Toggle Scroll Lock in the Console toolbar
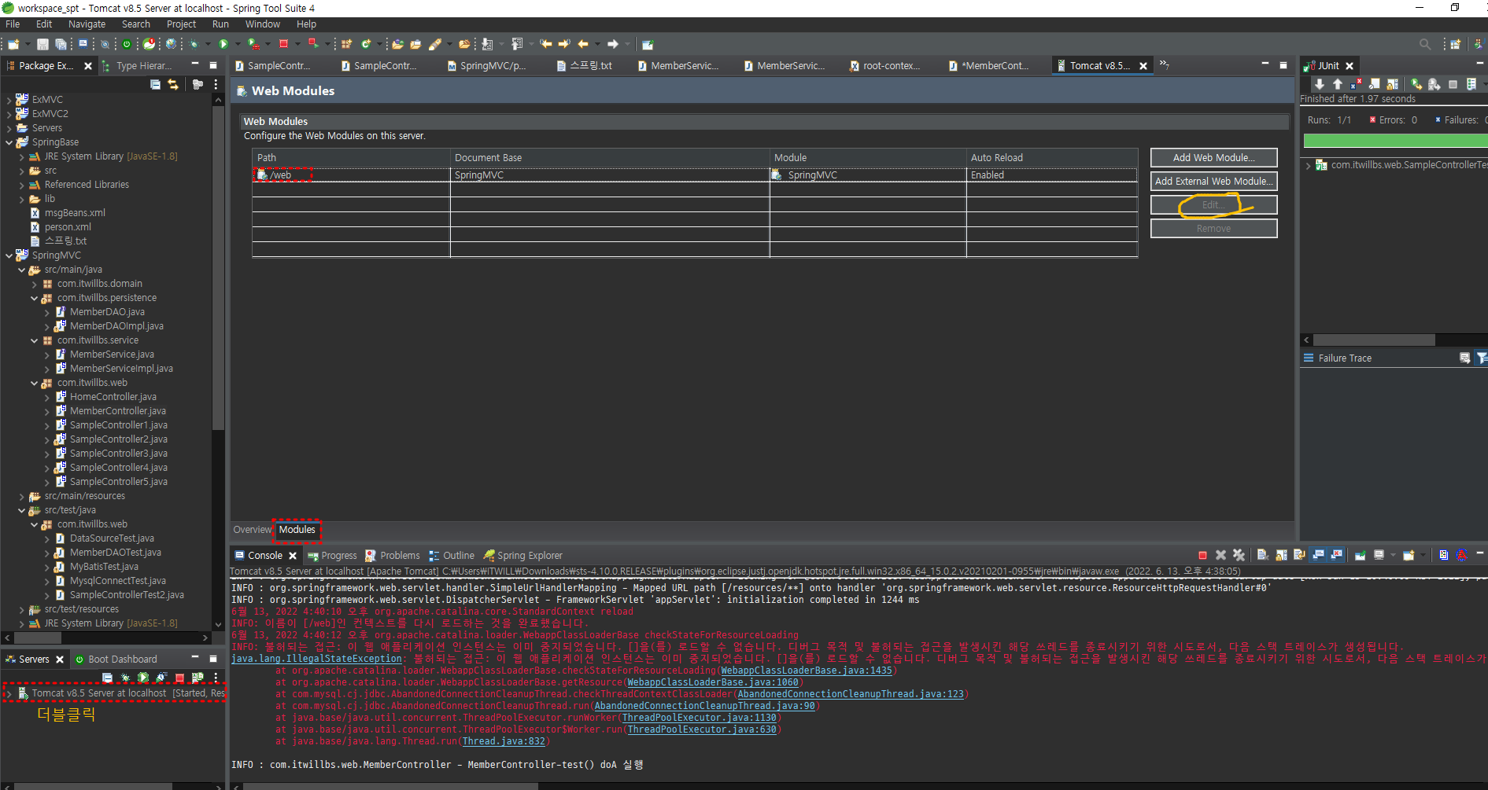This screenshot has width=1488, height=790. click(1281, 555)
